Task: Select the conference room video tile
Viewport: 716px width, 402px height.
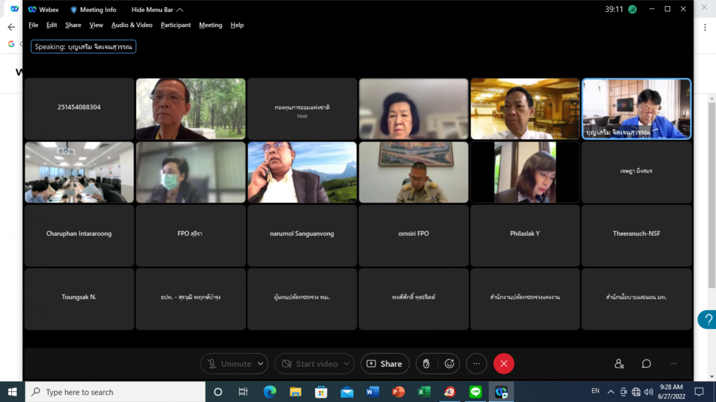Action: coord(79,172)
